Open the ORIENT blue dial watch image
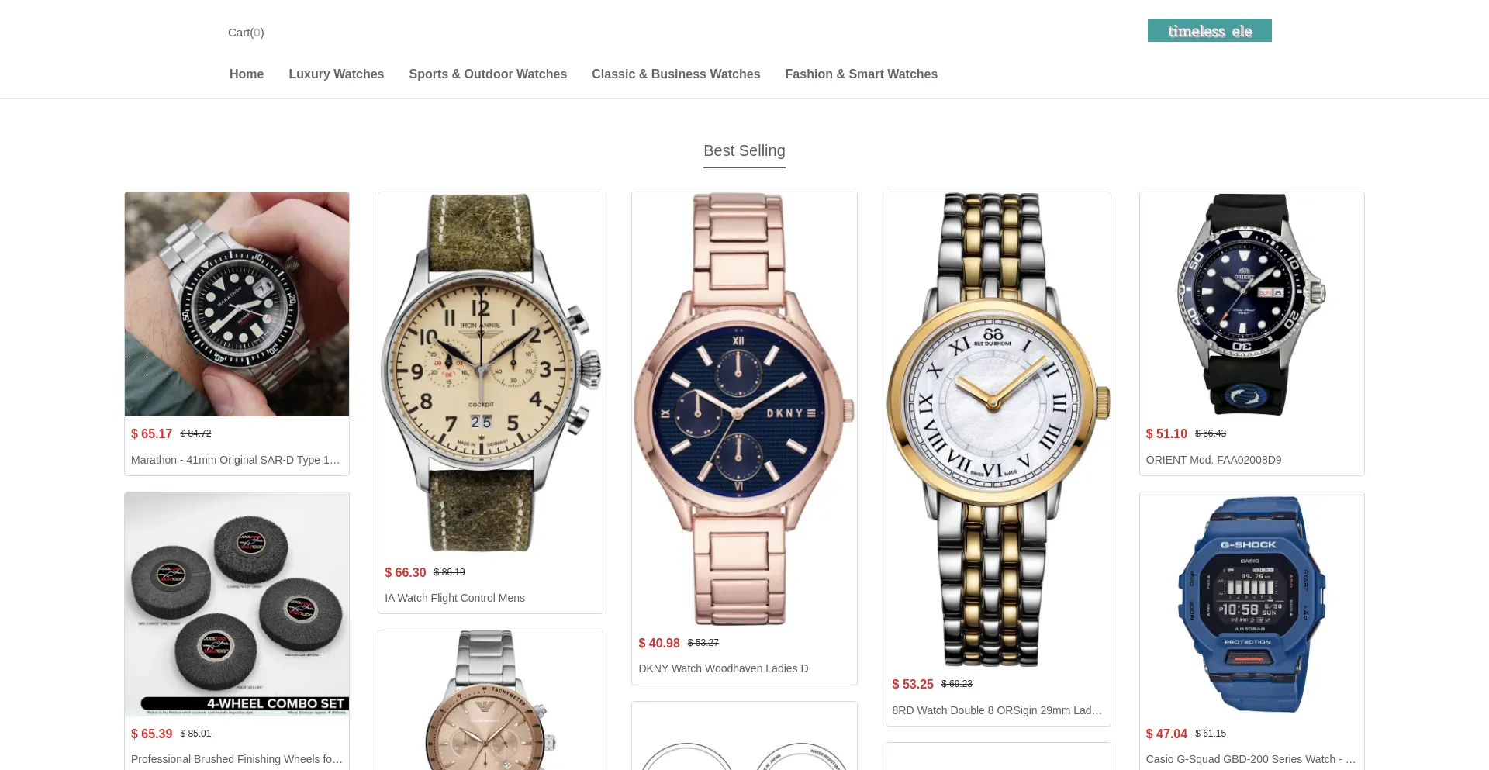This screenshot has height=770, width=1489. tap(1252, 304)
